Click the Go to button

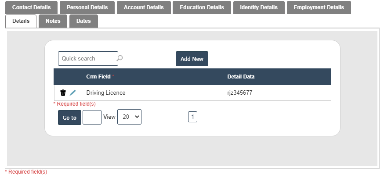point(69,117)
